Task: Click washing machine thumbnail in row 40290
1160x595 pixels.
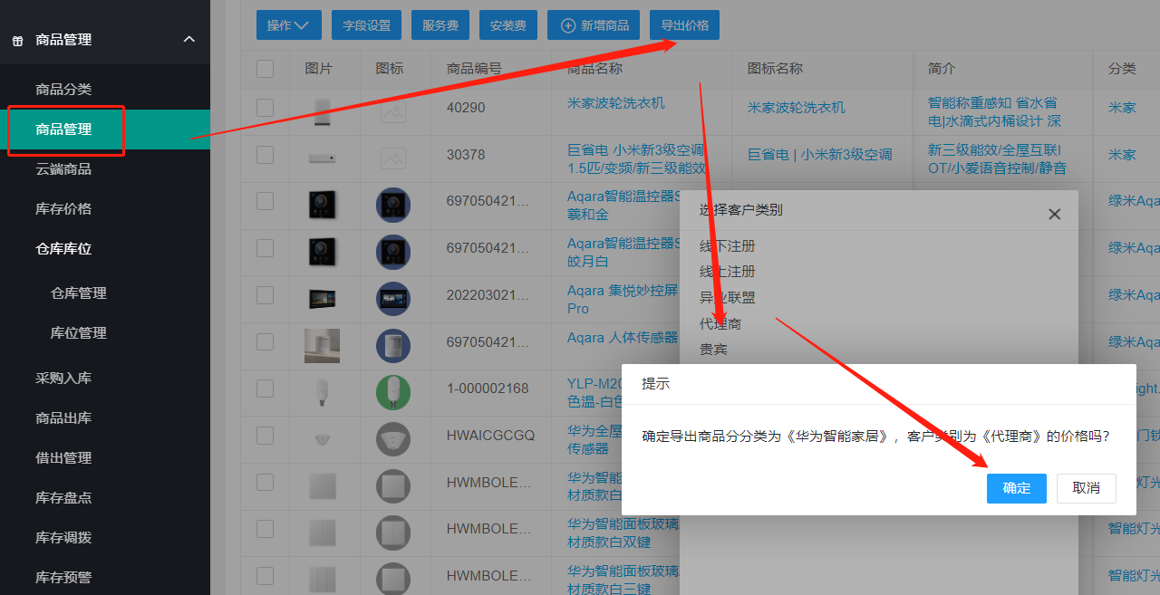Action: tap(323, 111)
